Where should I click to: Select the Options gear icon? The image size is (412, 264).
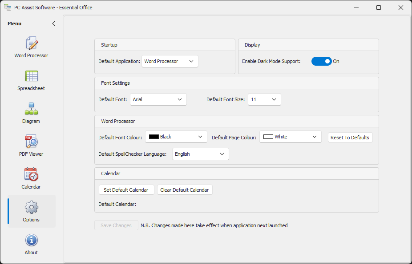pyautogui.click(x=31, y=208)
